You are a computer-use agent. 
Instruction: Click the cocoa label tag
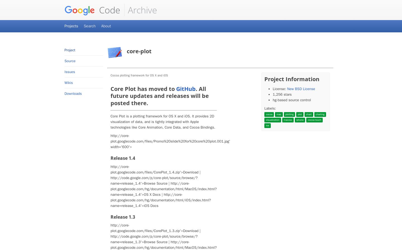tap(269, 115)
